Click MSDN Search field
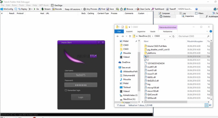The height and width of the screenshot is (118, 218). [186, 9]
